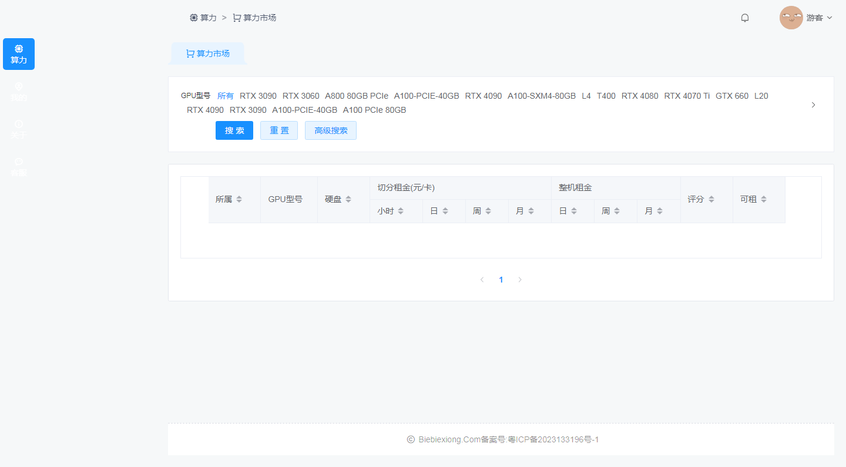The image size is (846, 467).
Task: Expand the GPU filter list chevron
Action: pyautogui.click(x=813, y=105)
